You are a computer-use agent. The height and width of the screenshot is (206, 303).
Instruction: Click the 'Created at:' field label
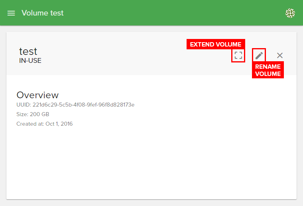coord(30,124)
